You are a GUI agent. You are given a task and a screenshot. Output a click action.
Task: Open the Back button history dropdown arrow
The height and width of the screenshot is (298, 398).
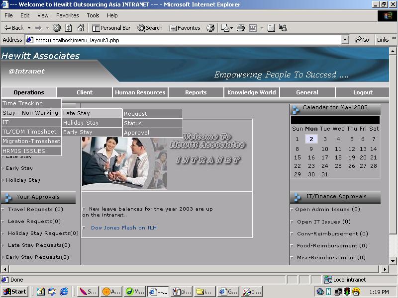pyautogui.click(x=29, y=28)
